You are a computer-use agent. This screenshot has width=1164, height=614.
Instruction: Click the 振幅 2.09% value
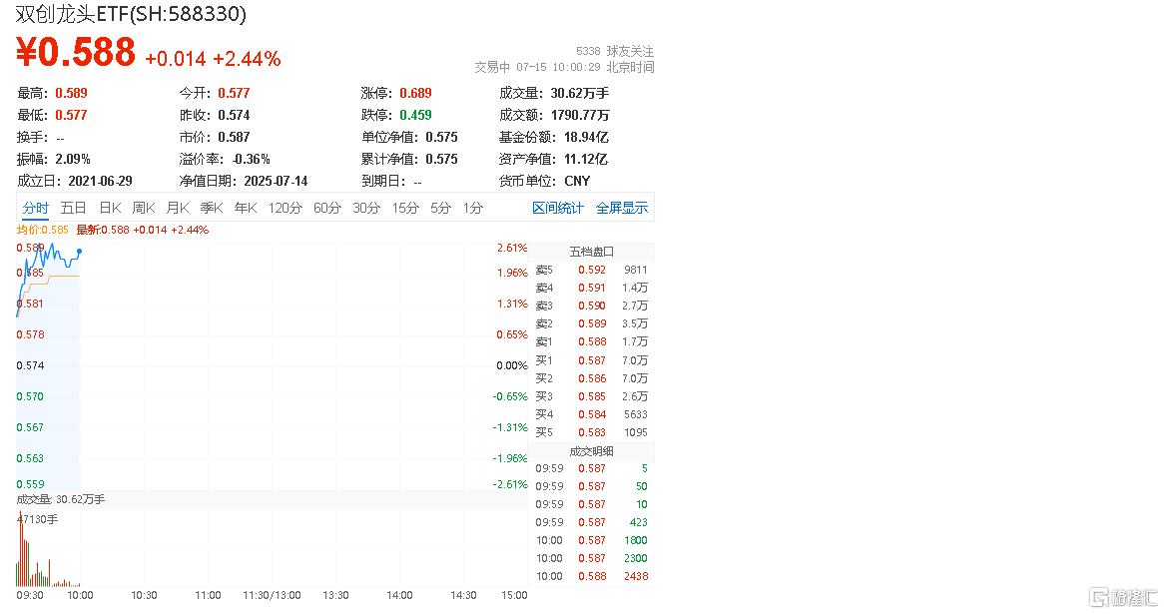(x=73, y=159)
